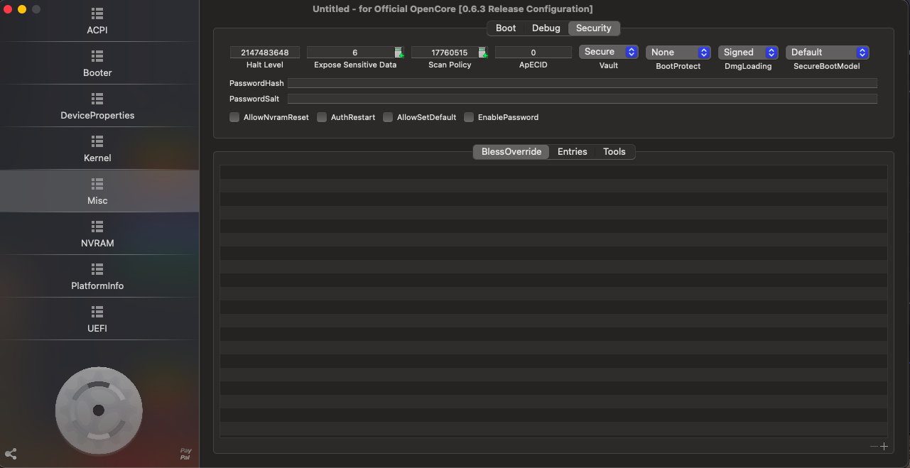The width and height of the screenshot is (910, 468).
Task: Open the Kernel section icon
Action: tap(97, 141)
